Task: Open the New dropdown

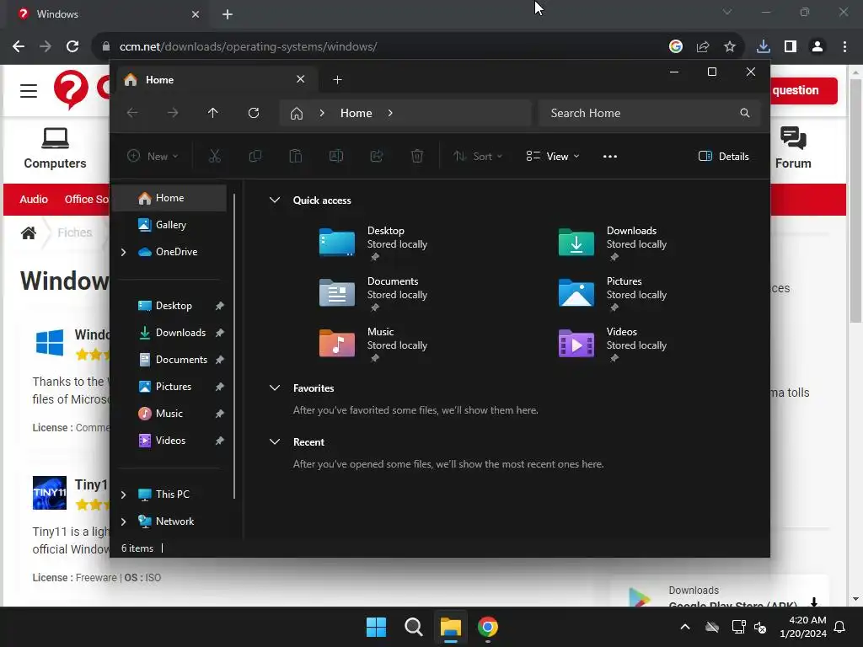Action: (153, 156)
